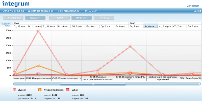
Task: Click the выделить все link
Action: coord(6,25)
